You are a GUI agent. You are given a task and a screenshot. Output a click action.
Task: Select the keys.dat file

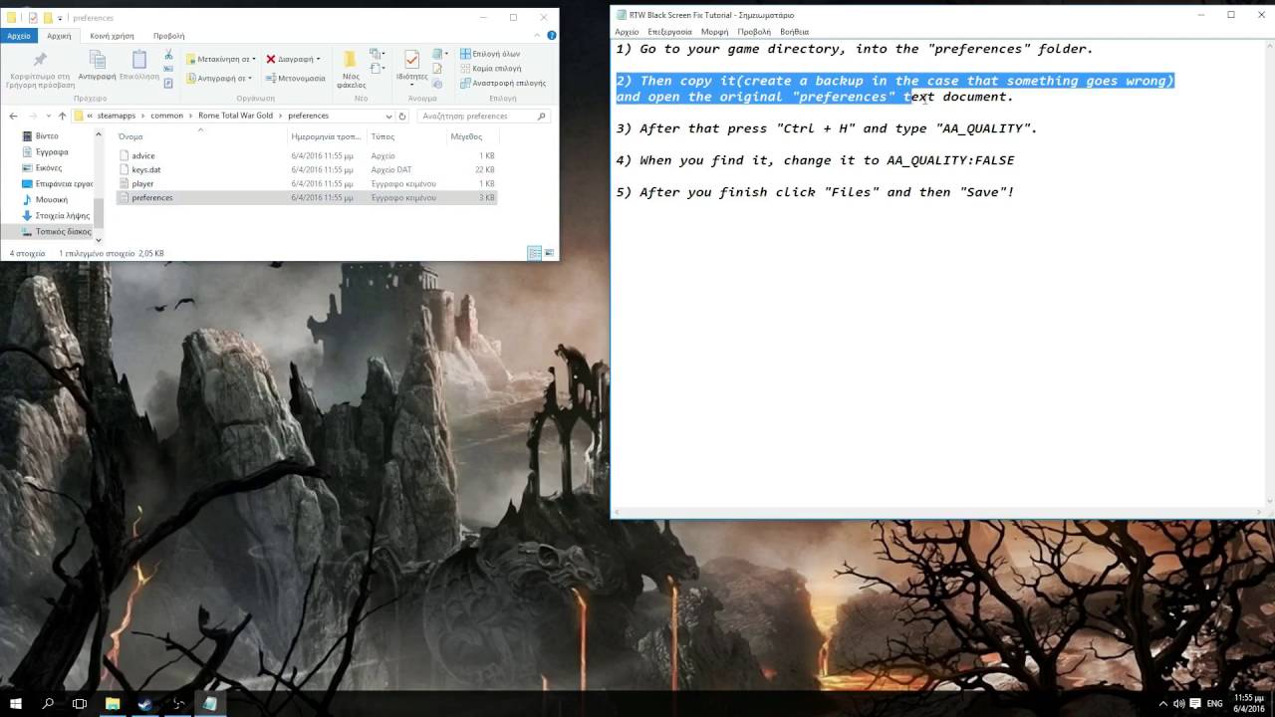click(145, 169)
